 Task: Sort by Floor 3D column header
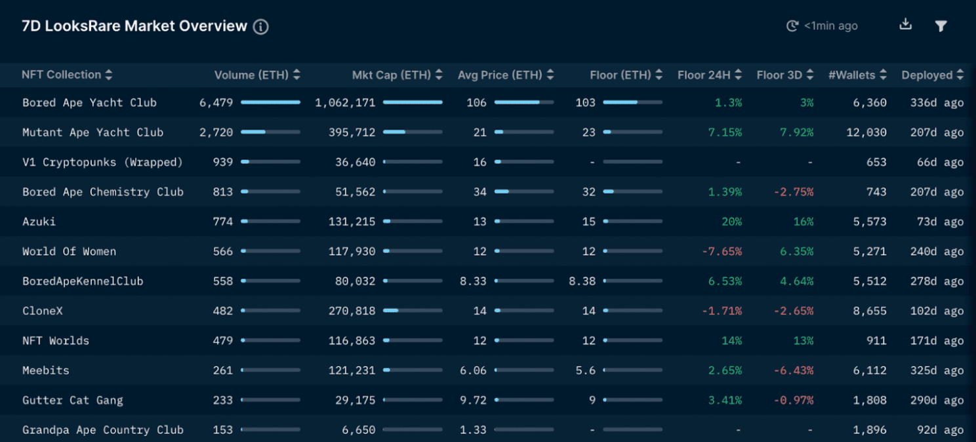810,75
